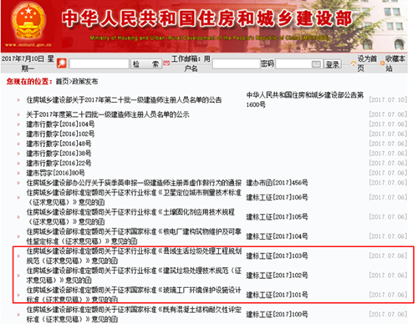
Task: Open the 一级建造师注册弄虚作假行为的通报 notice
Action: tap(134, 183)
